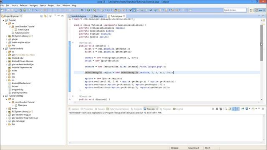This screenshot has height=150, width=267.
Task: Maximize the Project Explorer view
Action: pyautogui.click(x=63, y=16)
